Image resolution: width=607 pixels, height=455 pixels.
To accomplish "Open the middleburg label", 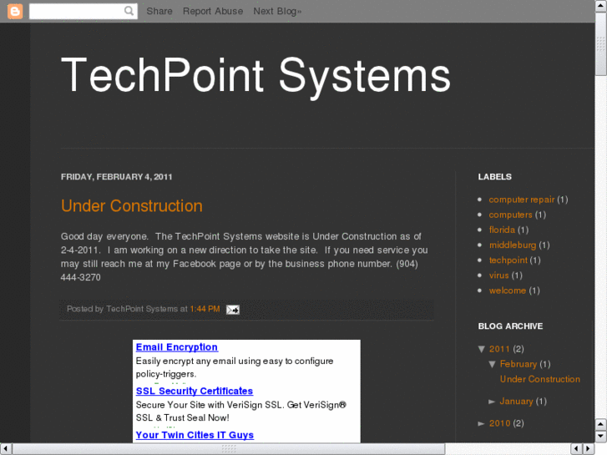I will (513, 245).
